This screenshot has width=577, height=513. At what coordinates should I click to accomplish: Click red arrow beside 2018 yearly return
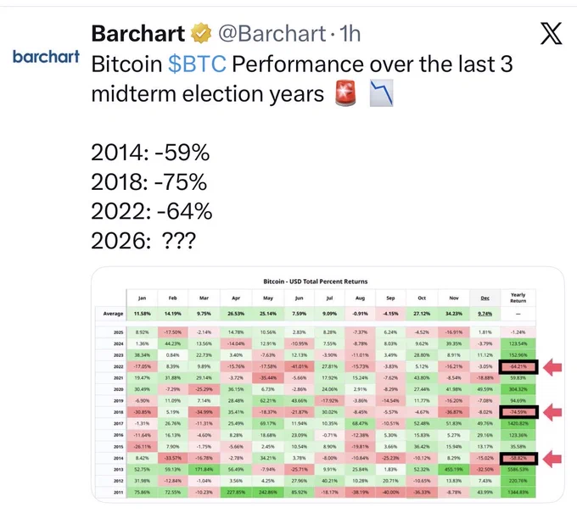(552, 412)
